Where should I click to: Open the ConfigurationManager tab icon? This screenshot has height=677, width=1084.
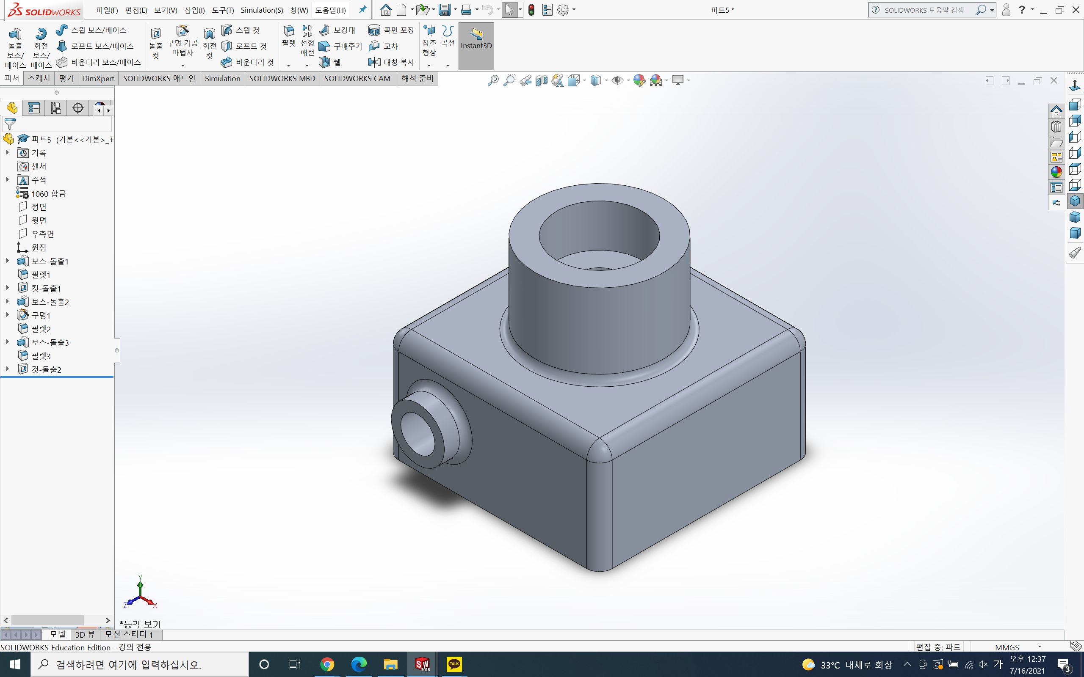(x=55, y=108)
